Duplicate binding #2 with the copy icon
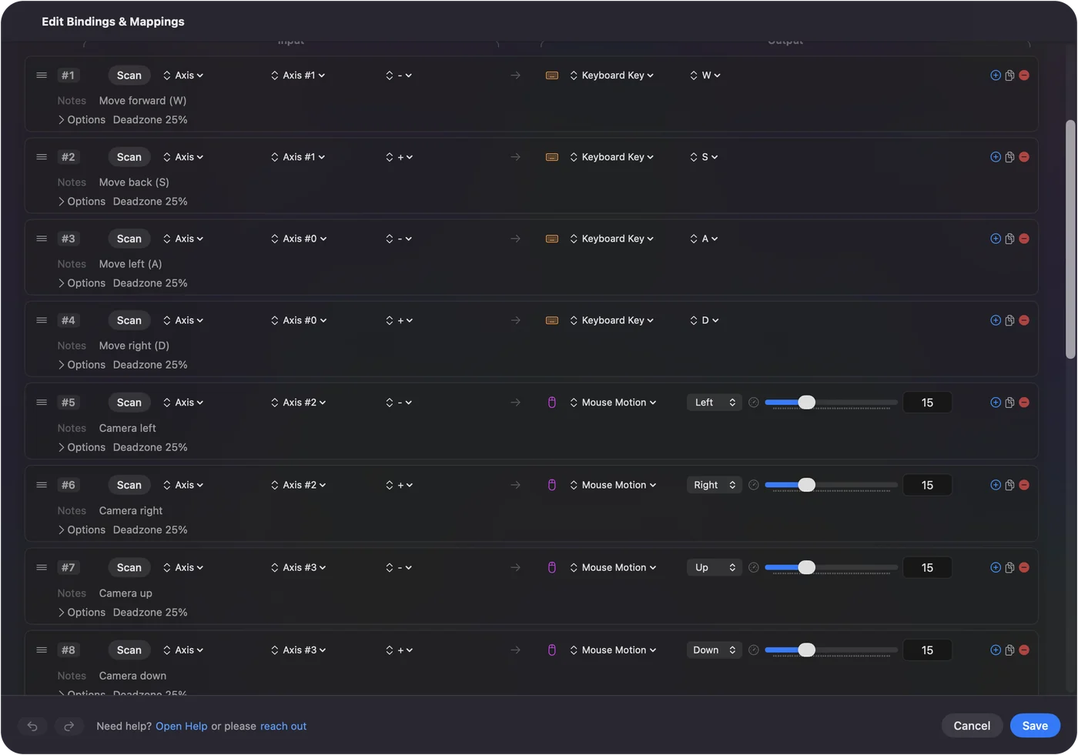 click(1009, 157)
